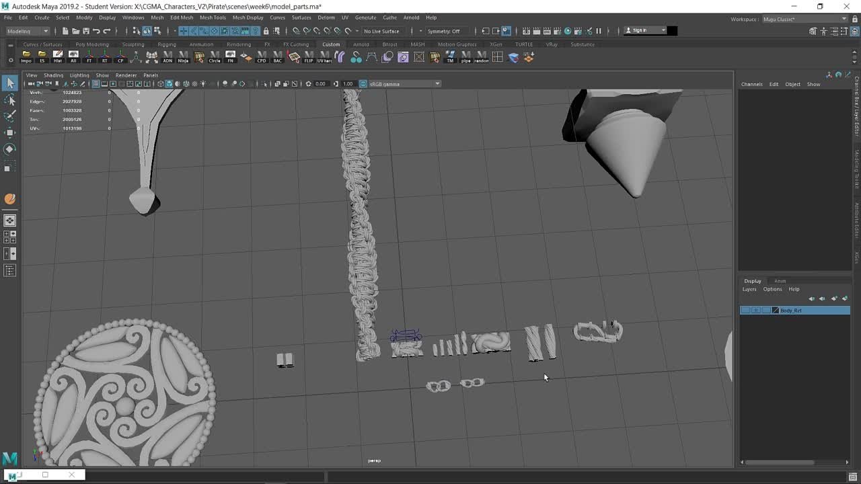
Task: Pick the Move tool in toolbox
Action: point(10,132)
